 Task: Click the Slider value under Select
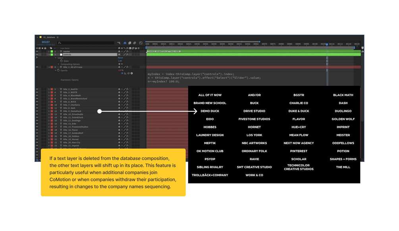click(x=120, y=61)
